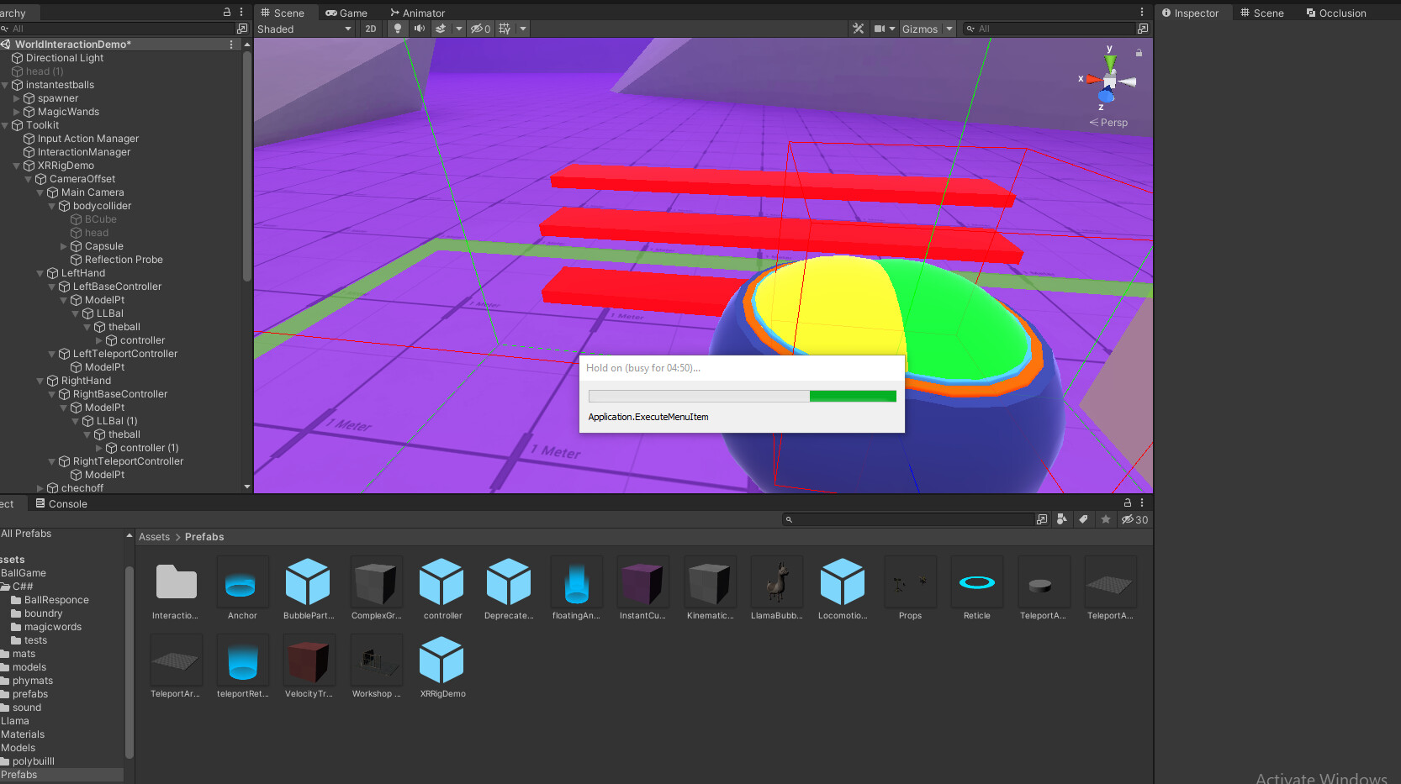Collapse the XRRigDemo hierarchy item

click(17, 166)
